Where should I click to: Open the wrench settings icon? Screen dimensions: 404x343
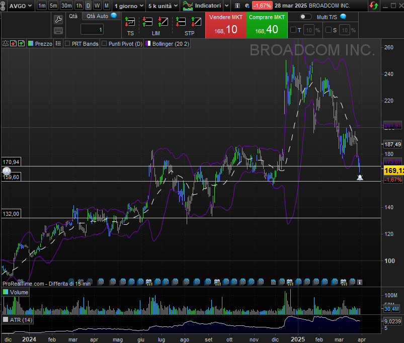tap(58, 20)
